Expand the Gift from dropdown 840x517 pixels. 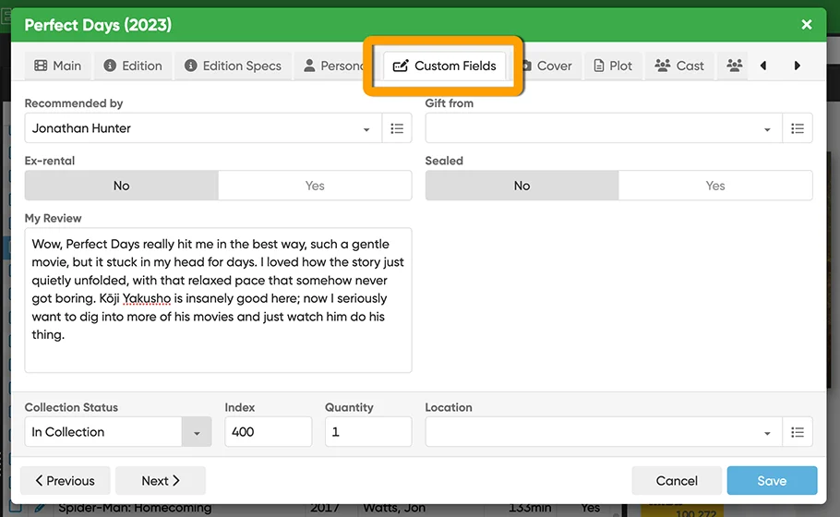pos(767,129)
